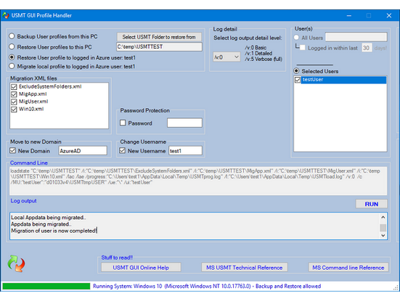Click the Log output scrollbar thumb
The height and width of the screenshot is (301, 400).
click(383, 228)
